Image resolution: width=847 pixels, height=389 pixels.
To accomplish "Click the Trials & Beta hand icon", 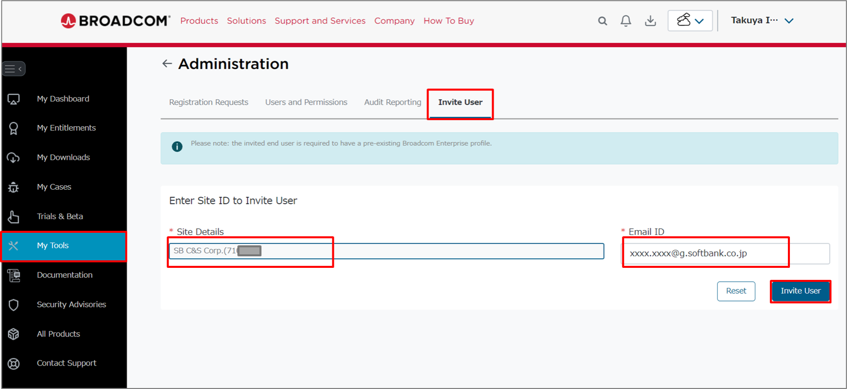I will pyautogui.click(x=14, y=216).
